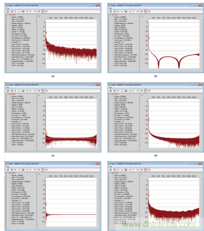Click the red fundamental marker on graph (a)
The width and height of the screenshot is (204, 231).
(46, 32)
